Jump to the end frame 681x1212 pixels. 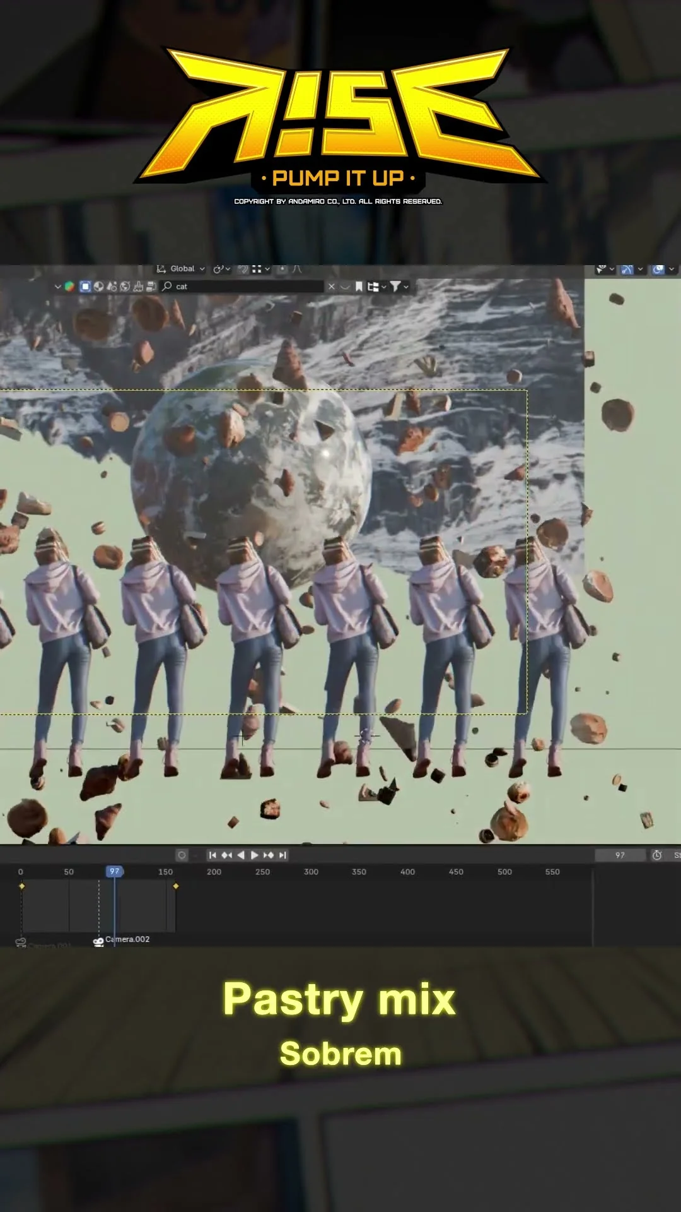[282, 855]
